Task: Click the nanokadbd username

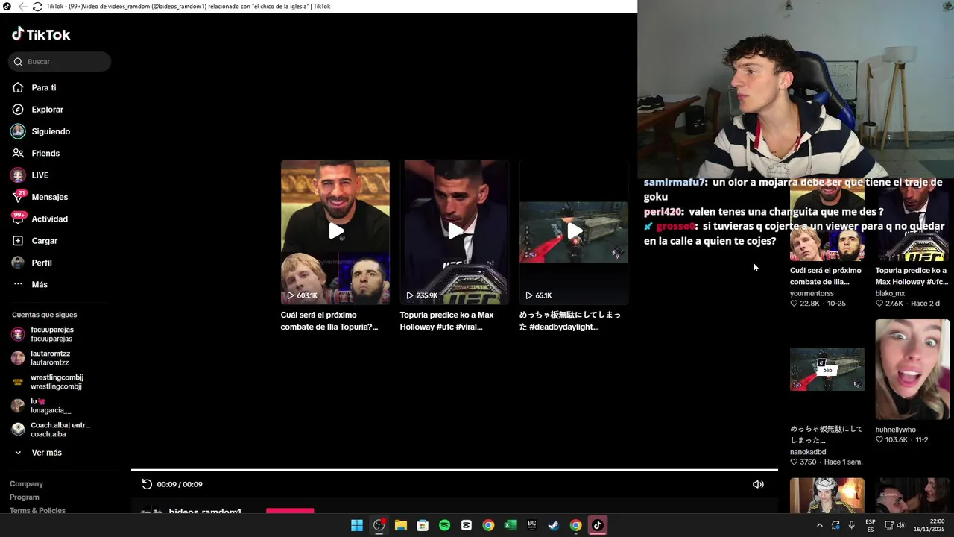Action: coord(808,452)
